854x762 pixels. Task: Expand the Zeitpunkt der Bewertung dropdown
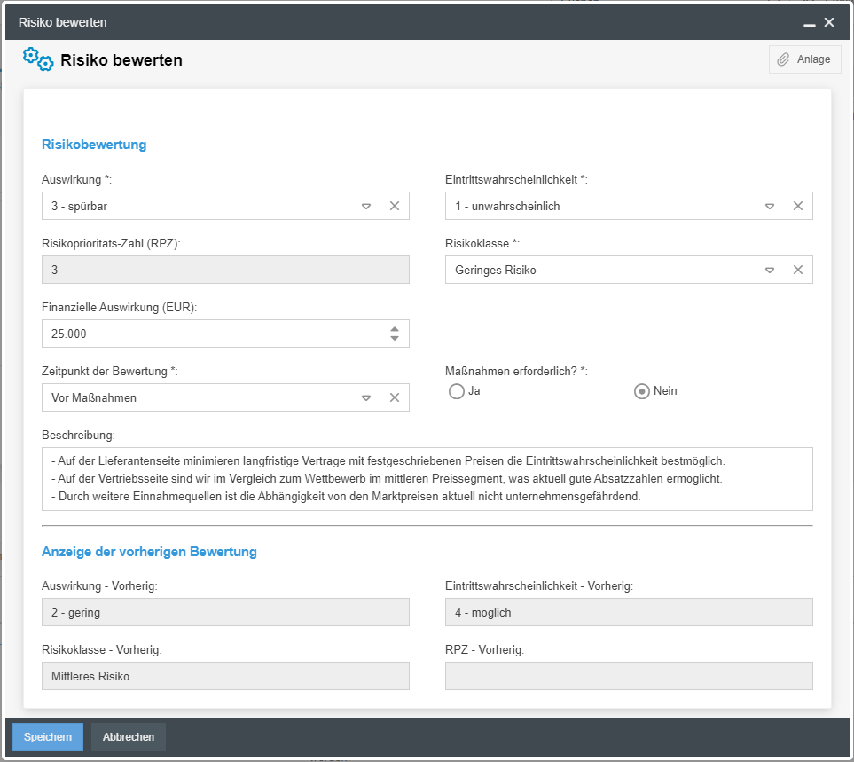pyautogui.click(x=366, y=397)
